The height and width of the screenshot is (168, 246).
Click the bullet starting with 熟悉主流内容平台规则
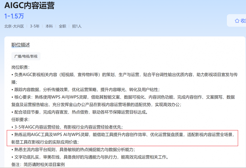click(x=74, y=150)
